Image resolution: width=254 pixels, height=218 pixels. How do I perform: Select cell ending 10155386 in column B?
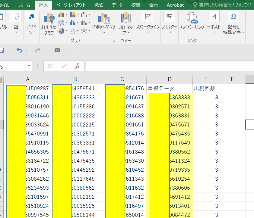(x=75, y=107)
